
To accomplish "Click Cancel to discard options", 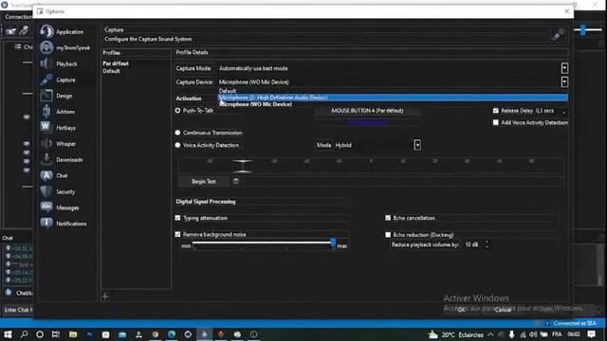I will 503,310.
